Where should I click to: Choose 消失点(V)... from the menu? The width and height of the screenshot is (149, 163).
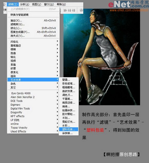(33, 36)
